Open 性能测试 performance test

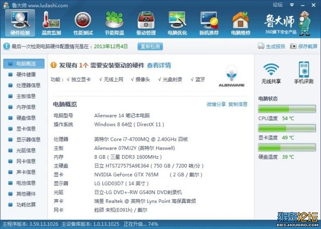tap(83, 23)
